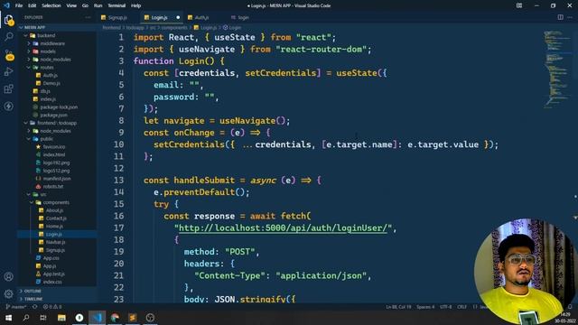Open the Source Control view
Screen dimensions: 578x325
(x=9, y=55)
